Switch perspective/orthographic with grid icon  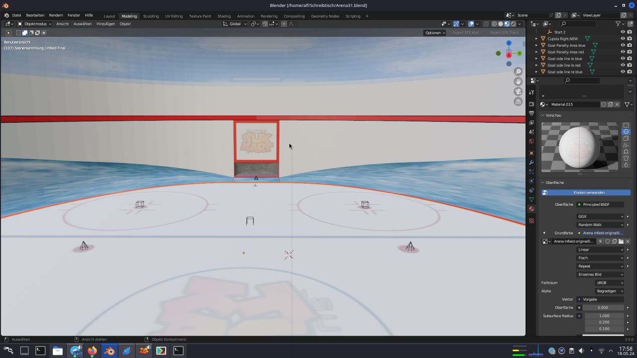(x=518, y=101)
